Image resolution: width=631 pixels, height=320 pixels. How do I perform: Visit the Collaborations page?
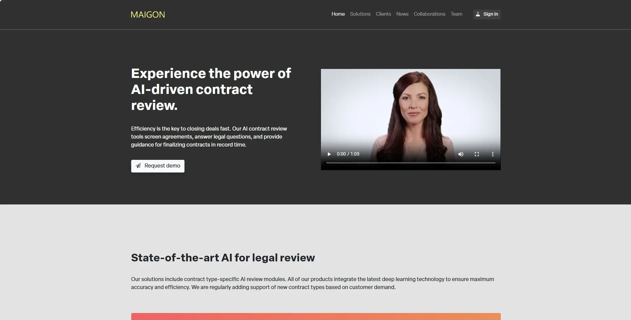pos(429,14)
